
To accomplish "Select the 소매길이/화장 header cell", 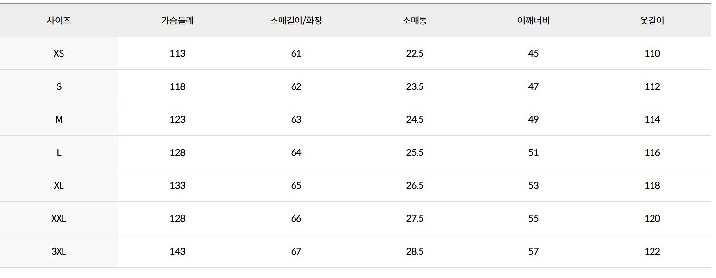I will 296,21.
